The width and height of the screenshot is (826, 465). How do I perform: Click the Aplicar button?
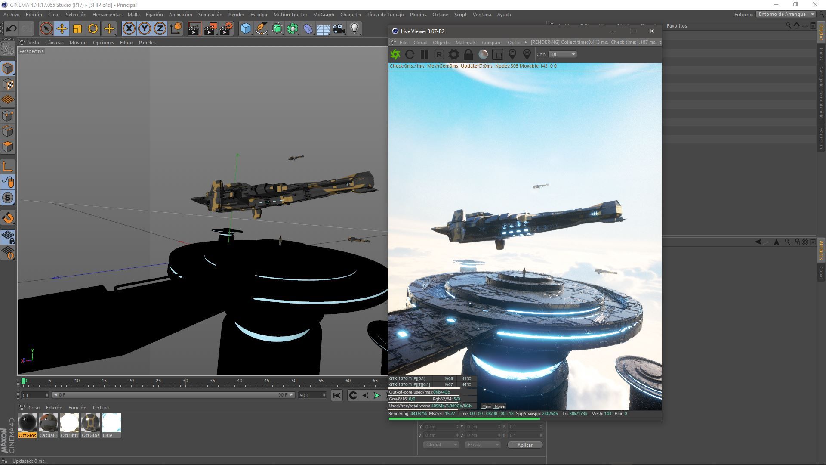click(x=524, y=445)
